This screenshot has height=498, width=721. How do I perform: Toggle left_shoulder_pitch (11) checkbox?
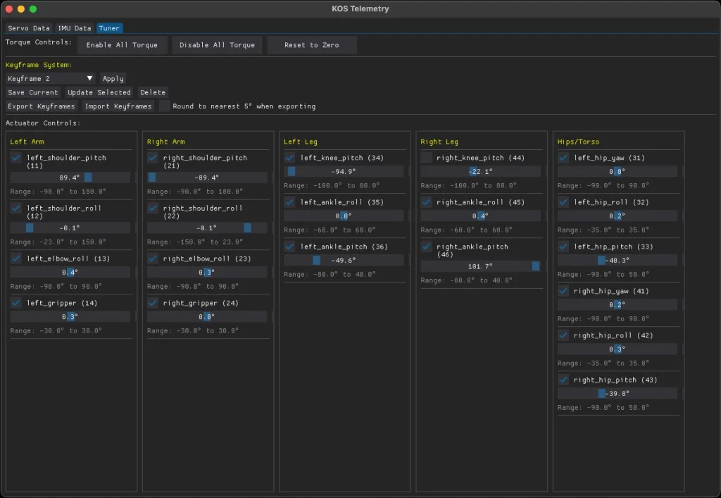tap(16, 158)
